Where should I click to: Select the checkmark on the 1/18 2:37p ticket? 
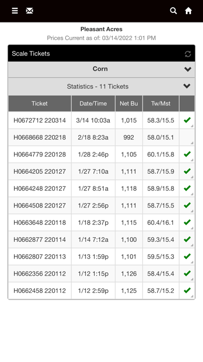pyautogui.click(x=187, y=222)
